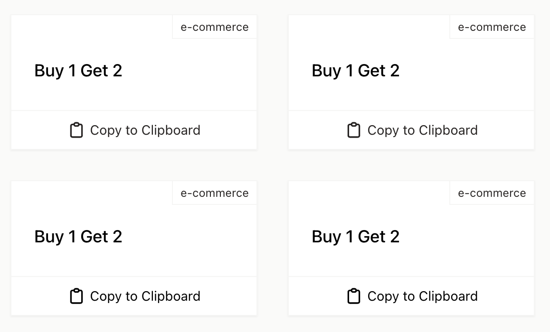Copy to Clipboard in top-right card
Viewport: 550px width, 332px height.
click(411, 130)
